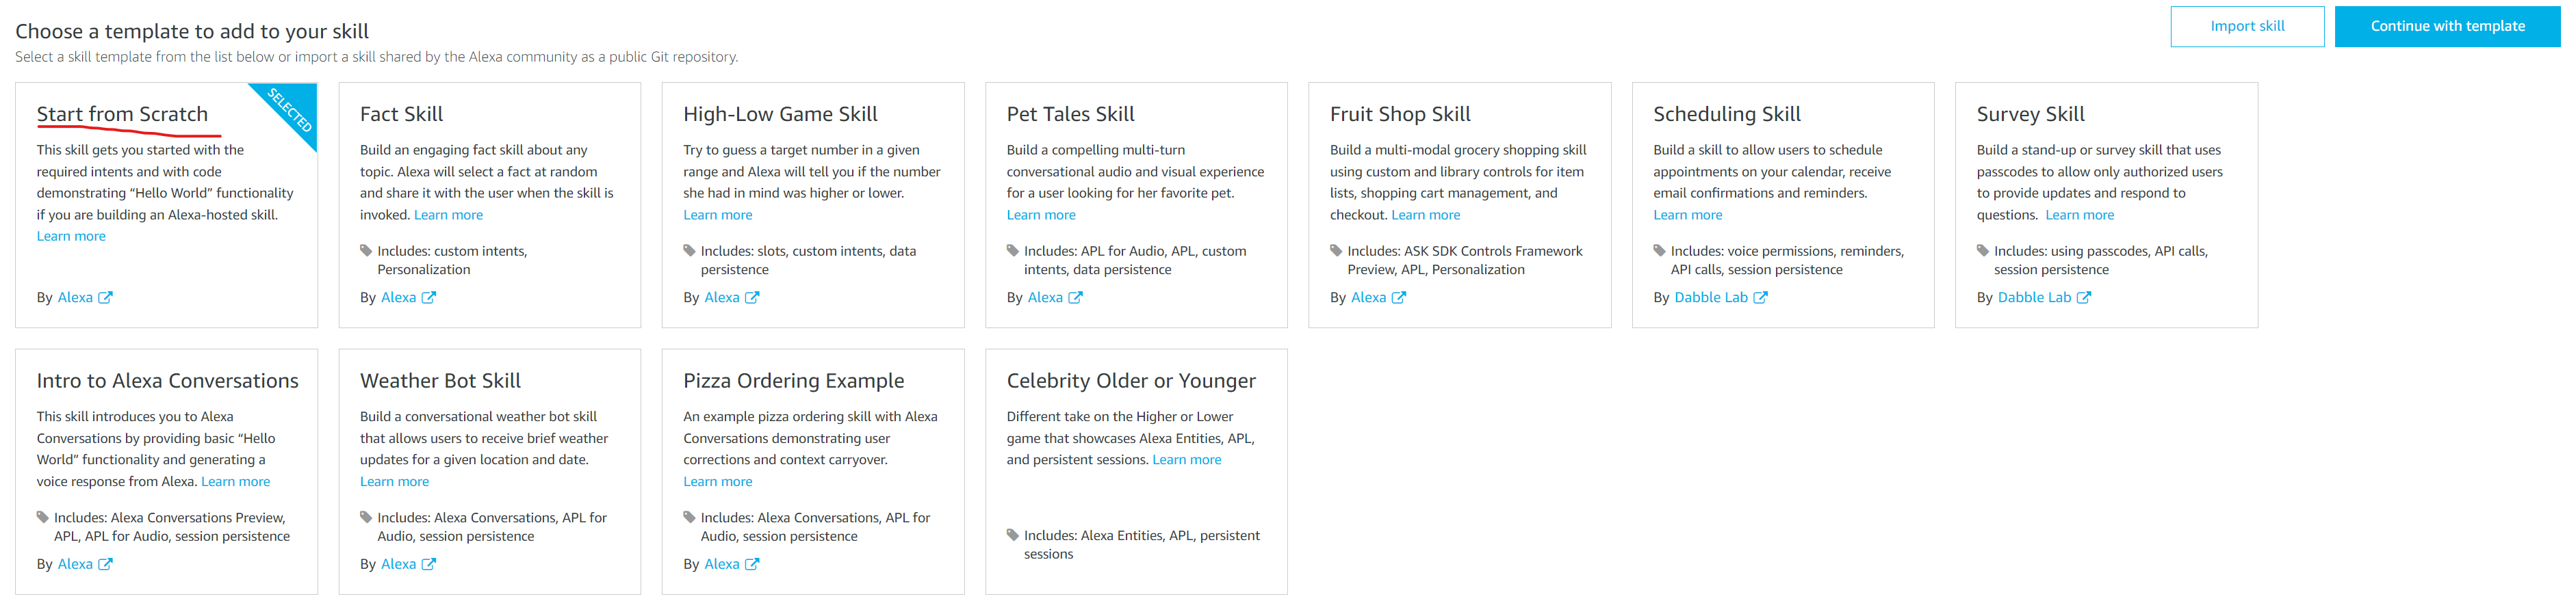Click the tag icon on the Fruit Shop Skill card
Screen dimensions: 2576x603
pos(1336,251)
